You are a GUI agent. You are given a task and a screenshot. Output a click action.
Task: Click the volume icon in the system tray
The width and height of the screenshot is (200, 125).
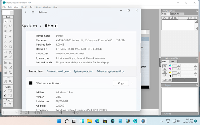point(178,121)
